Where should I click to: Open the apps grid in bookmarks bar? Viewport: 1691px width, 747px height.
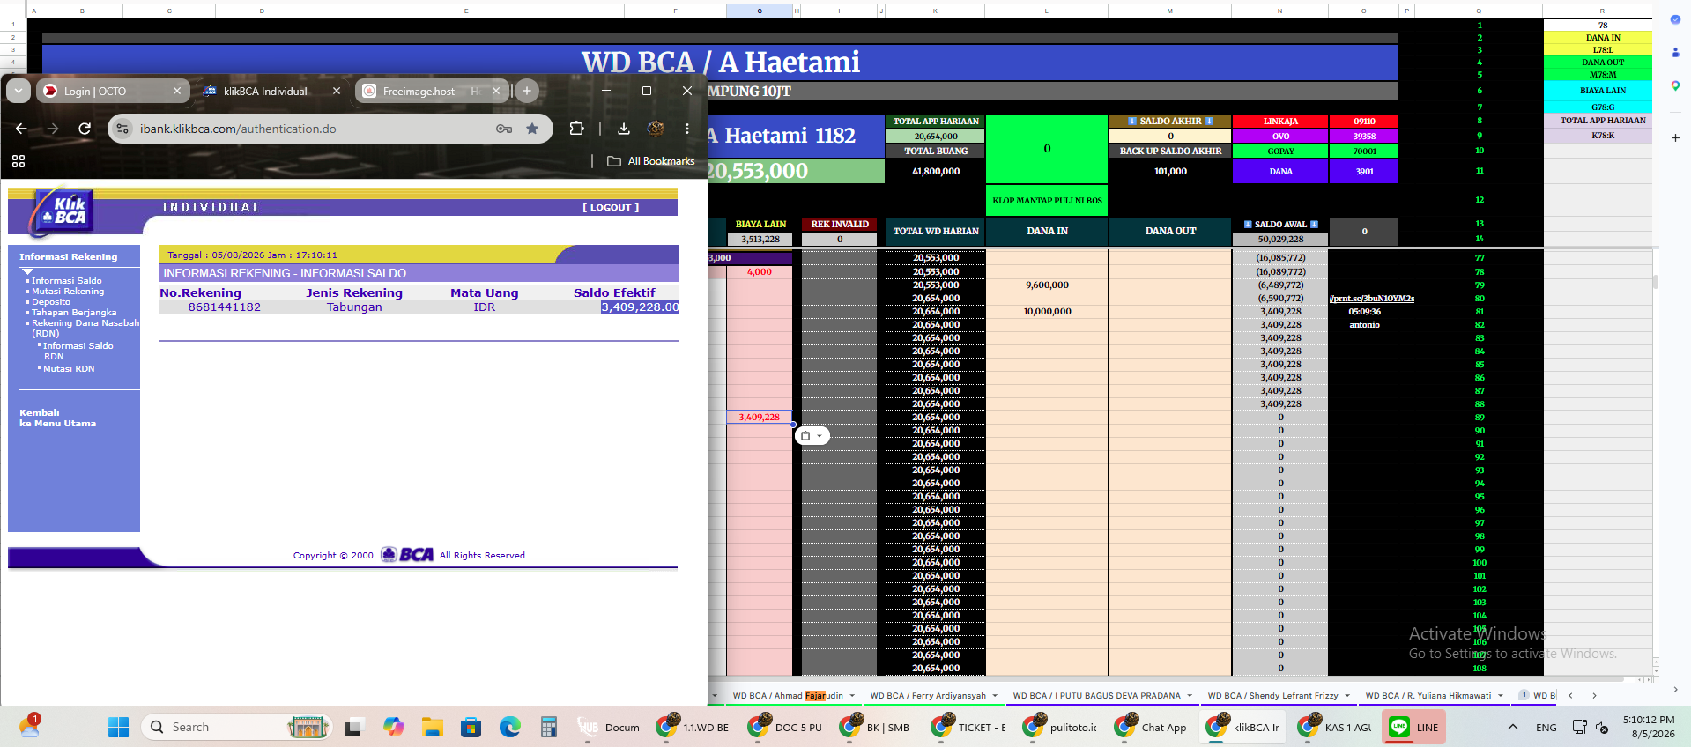[x=19, y=161]
